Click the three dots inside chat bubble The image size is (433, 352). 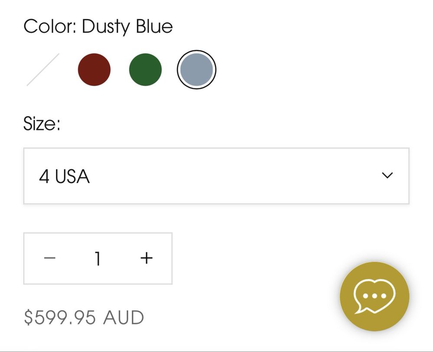coord(374,296)
